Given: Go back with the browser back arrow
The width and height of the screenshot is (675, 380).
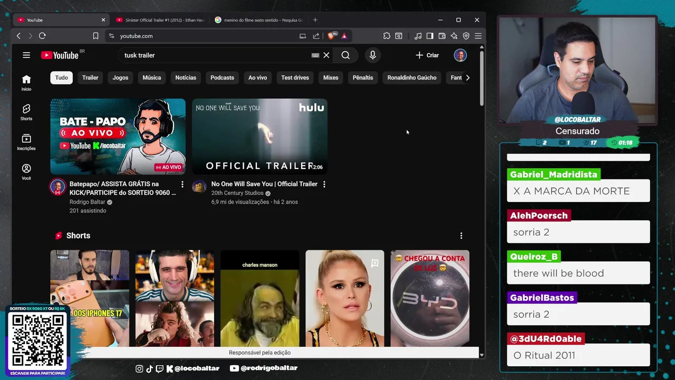Looking at the screenshot, I should point(18,36).
